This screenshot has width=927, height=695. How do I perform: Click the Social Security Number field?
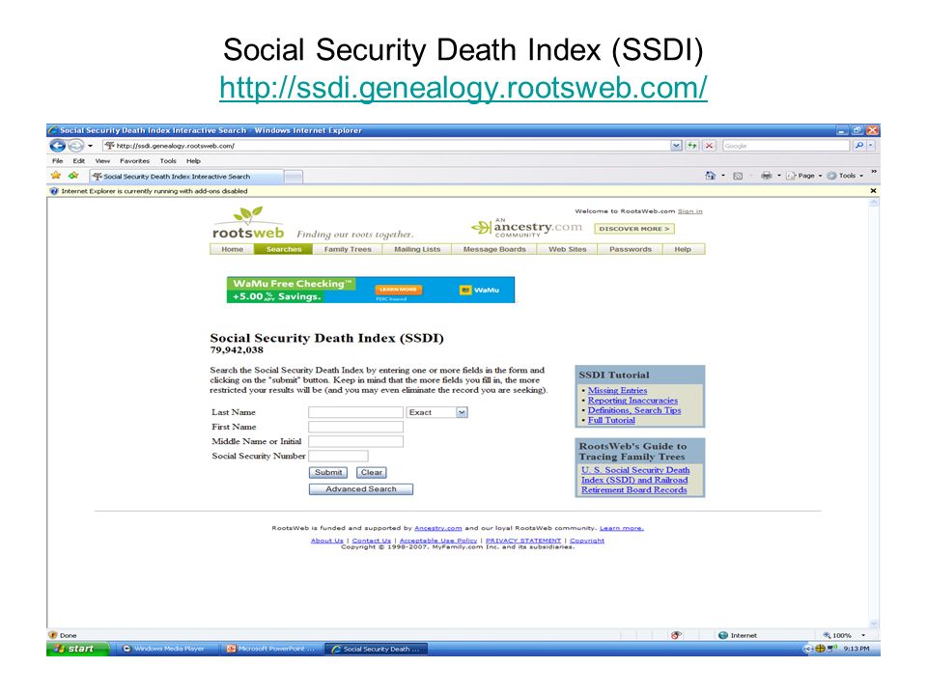point(338,456)
